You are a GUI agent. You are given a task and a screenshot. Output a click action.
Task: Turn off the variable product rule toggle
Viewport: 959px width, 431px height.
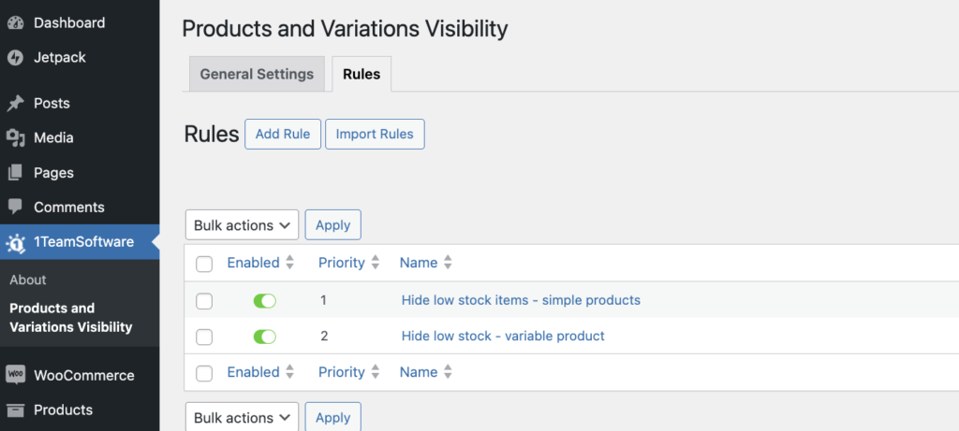point(265,337)
